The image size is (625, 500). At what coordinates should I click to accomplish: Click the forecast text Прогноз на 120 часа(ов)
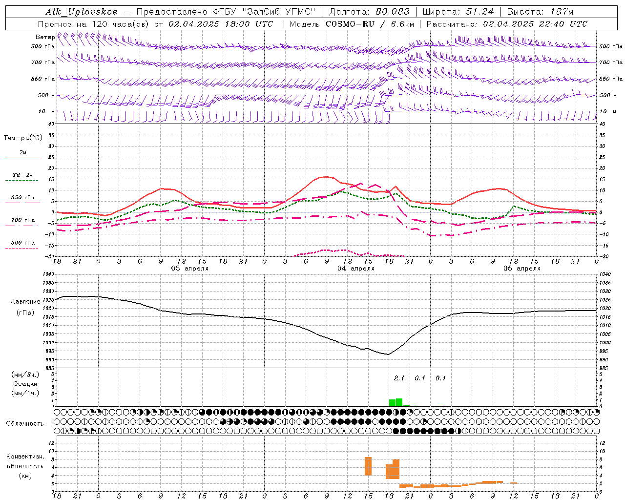94,24
